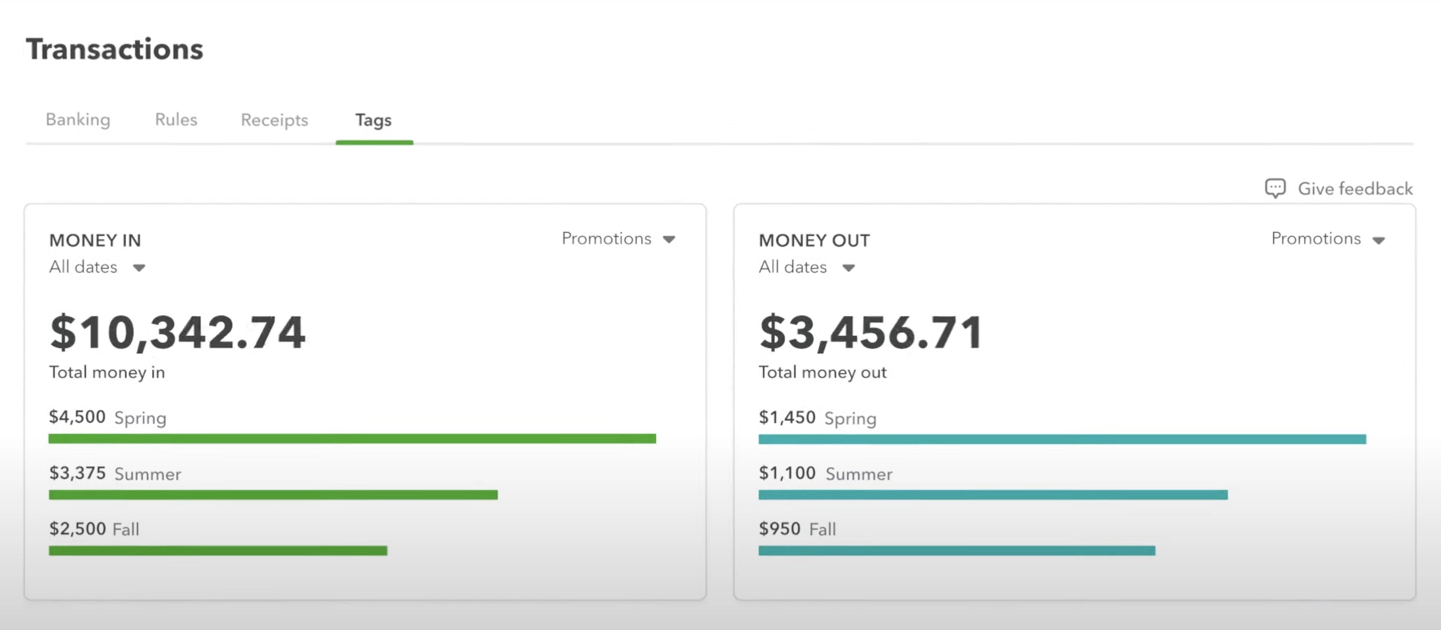The width and height of the screenshot is (1441, 630).
Task: Click the teal Fall money out bar
Action: pyautogui.click(x=956, y=551)
